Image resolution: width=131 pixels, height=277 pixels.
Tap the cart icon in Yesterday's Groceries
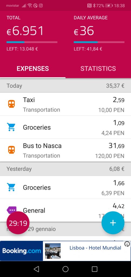[x=11, y=187]
